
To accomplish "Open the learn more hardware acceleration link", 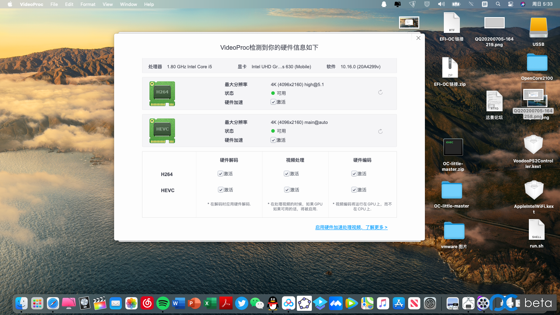I will [351, 227].
